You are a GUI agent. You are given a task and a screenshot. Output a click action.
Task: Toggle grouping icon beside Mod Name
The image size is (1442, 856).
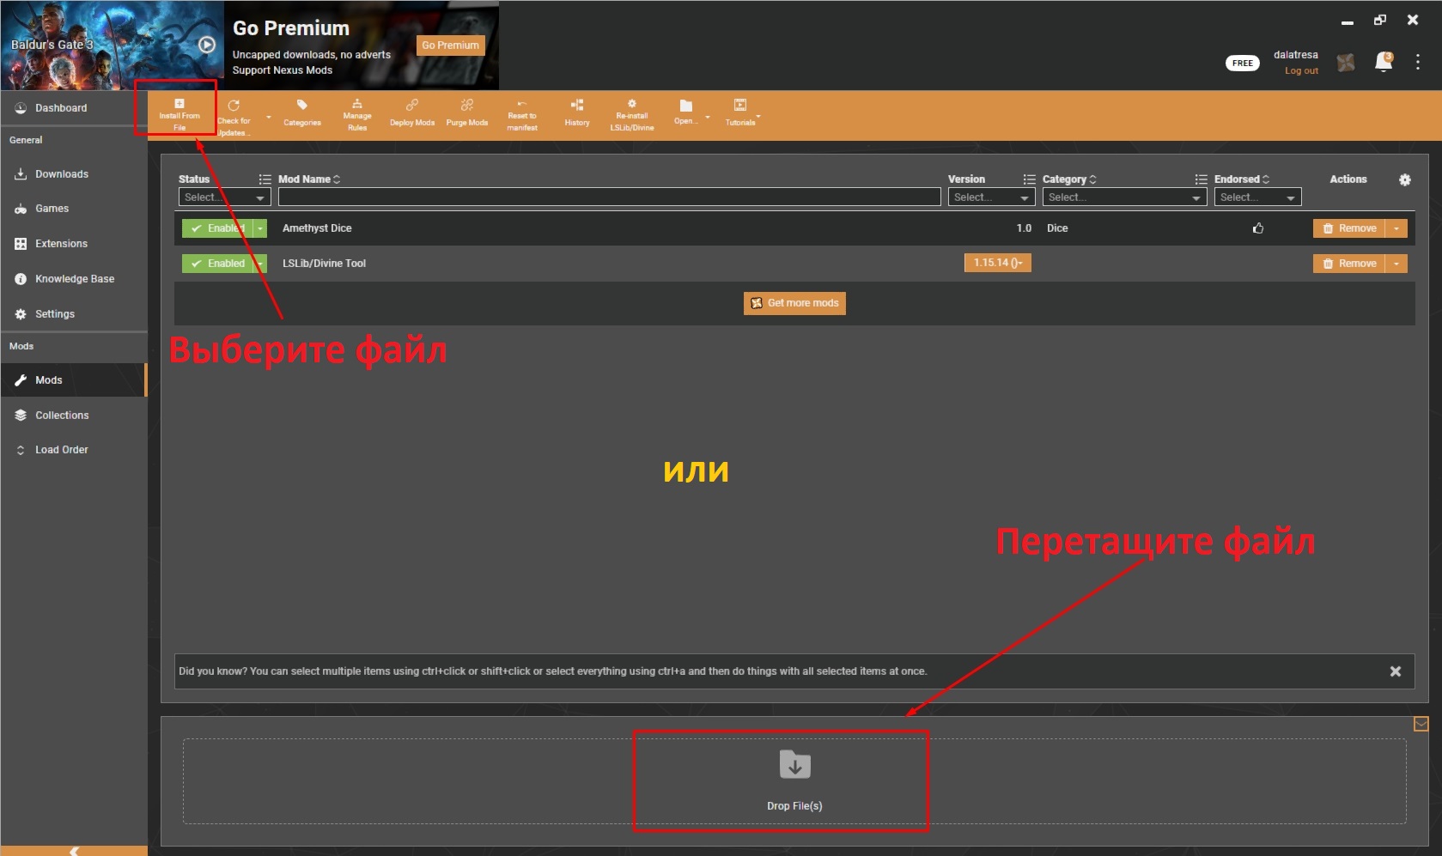pyautogui.click(x=265, y=179)
